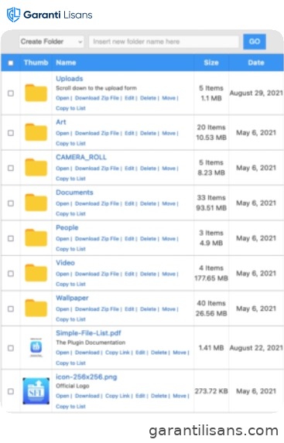Open the People folder name link
The image size is (284, 443).
tap(67, 227)
